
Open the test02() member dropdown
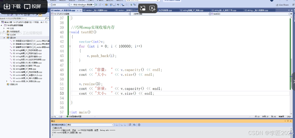250,14
